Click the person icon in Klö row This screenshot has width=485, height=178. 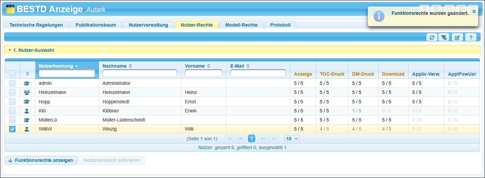(x=27, y=111)
